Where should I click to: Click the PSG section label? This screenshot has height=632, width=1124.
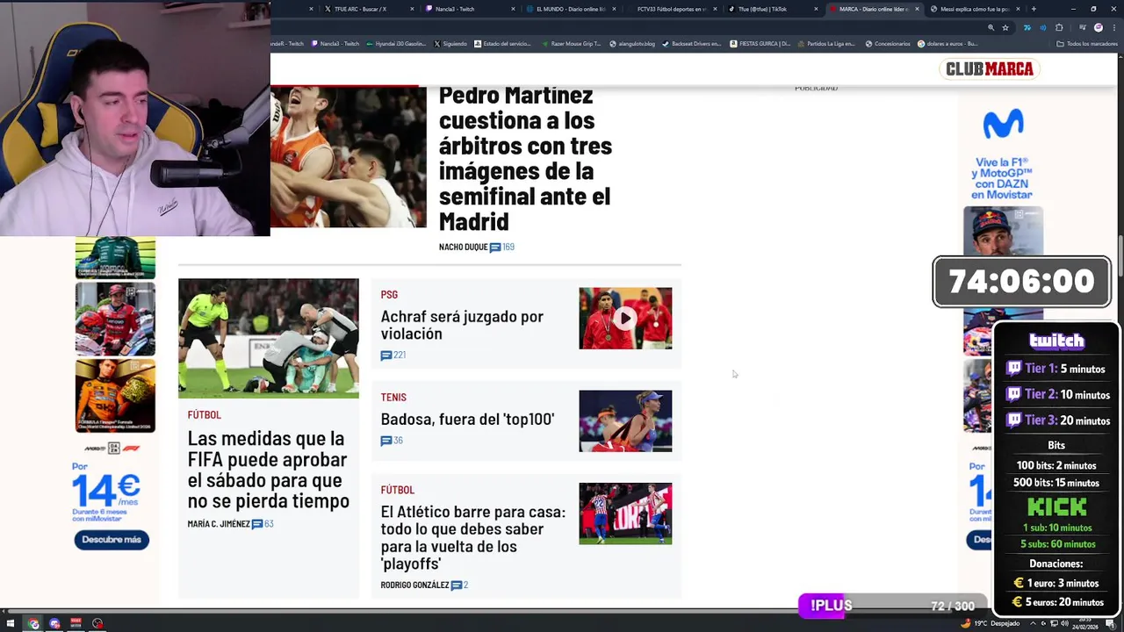[x=389, y=295]
